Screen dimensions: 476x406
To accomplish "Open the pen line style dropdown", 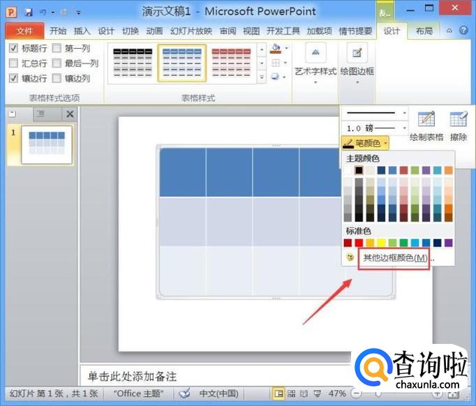I will click(x=375, y=113).
